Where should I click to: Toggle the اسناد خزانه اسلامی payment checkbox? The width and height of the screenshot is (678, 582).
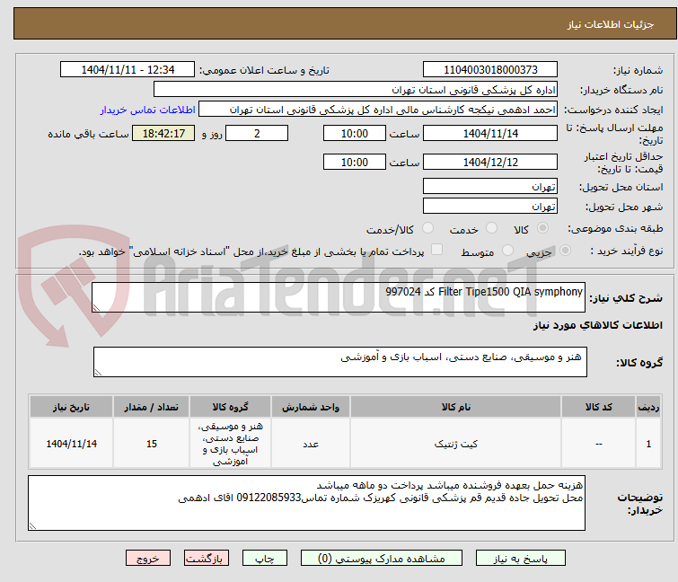pos(437,250)
